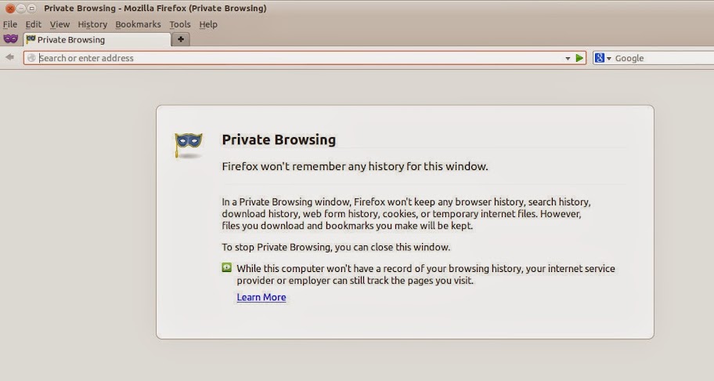The image size is (714, 381).
Task: Open the Edit menu
Action: click(x=33, y=24)
